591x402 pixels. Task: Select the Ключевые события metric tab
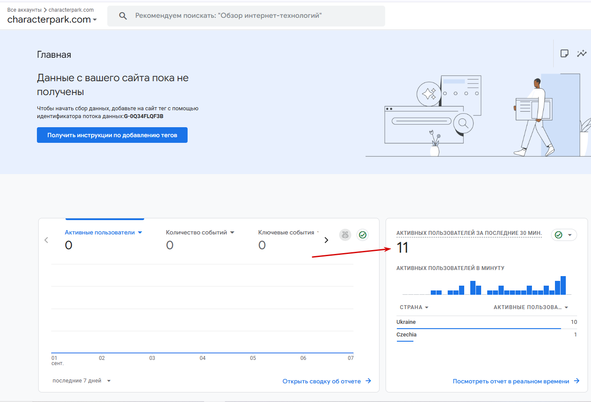click(286, 233)
